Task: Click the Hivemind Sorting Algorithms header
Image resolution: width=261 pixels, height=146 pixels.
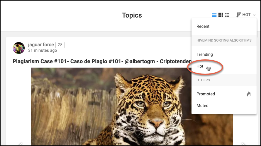Action: point(224,40)
